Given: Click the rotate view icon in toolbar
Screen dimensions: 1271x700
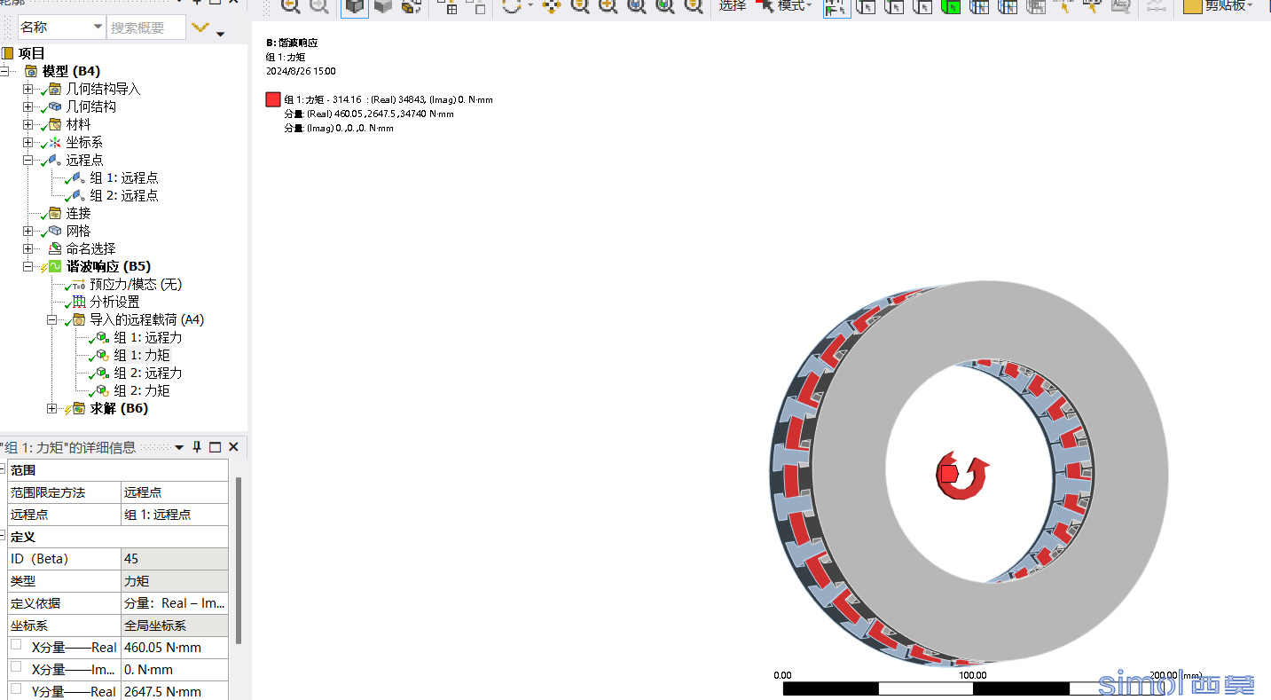Looking at the screenshot, I should (512, 6).
